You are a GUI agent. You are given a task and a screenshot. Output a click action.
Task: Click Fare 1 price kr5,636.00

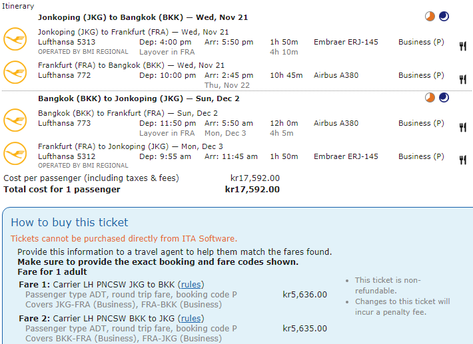click(304, 295)
